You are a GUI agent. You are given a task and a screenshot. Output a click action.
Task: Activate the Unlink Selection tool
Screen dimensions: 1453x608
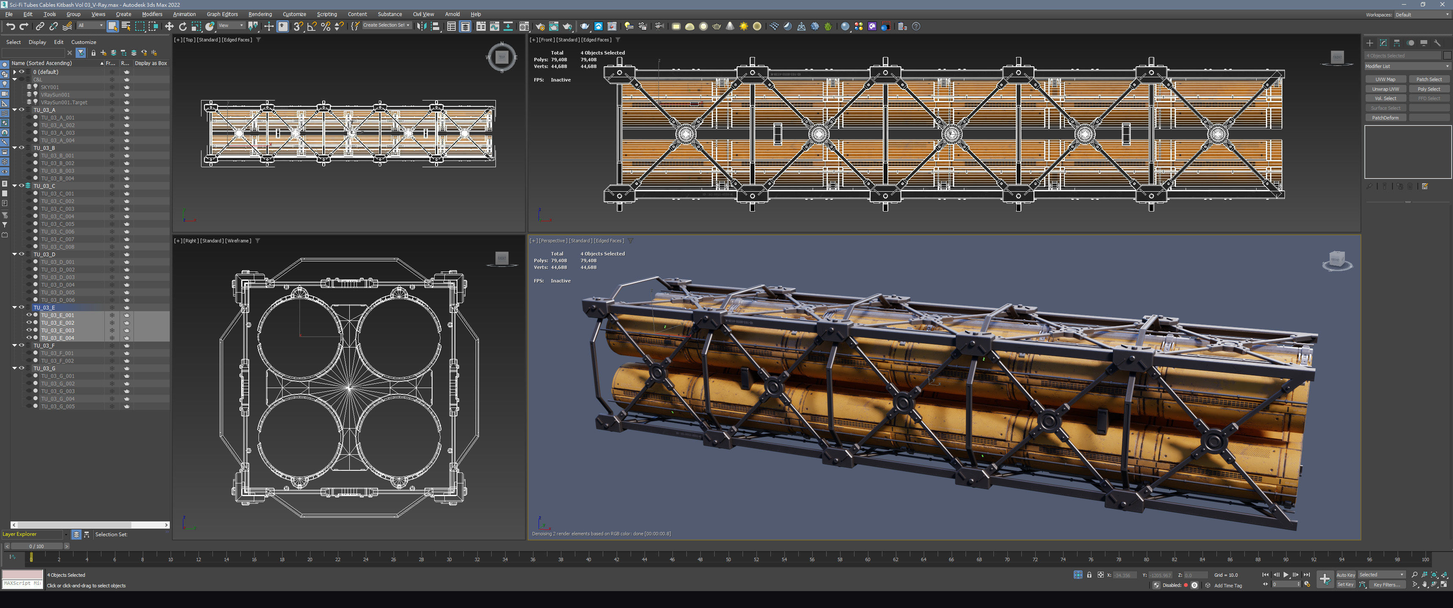(x=54, y=27)
